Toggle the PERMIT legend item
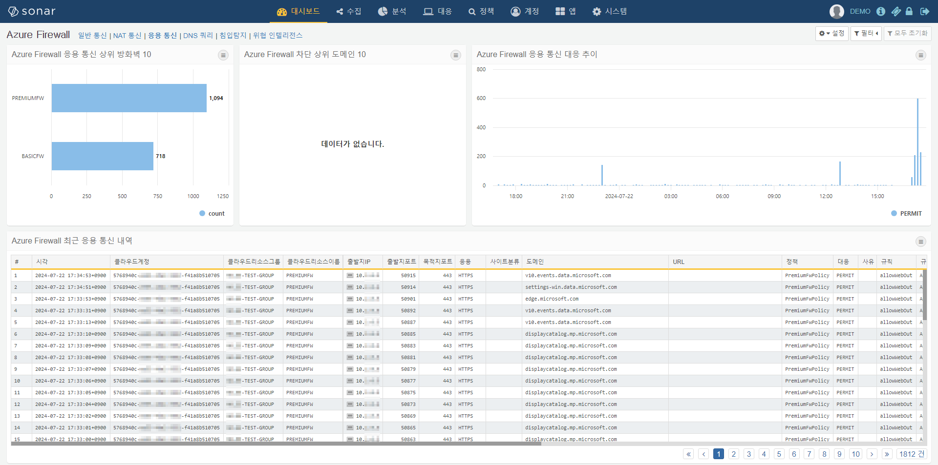This screenshot has width=938, height=465. (x=907, y=213)
